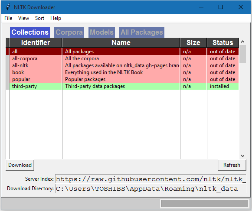Image resolution: width=252 pixels, height=211 pixels.
Task: Click the scrollbar down arrow
Action: 243,156
